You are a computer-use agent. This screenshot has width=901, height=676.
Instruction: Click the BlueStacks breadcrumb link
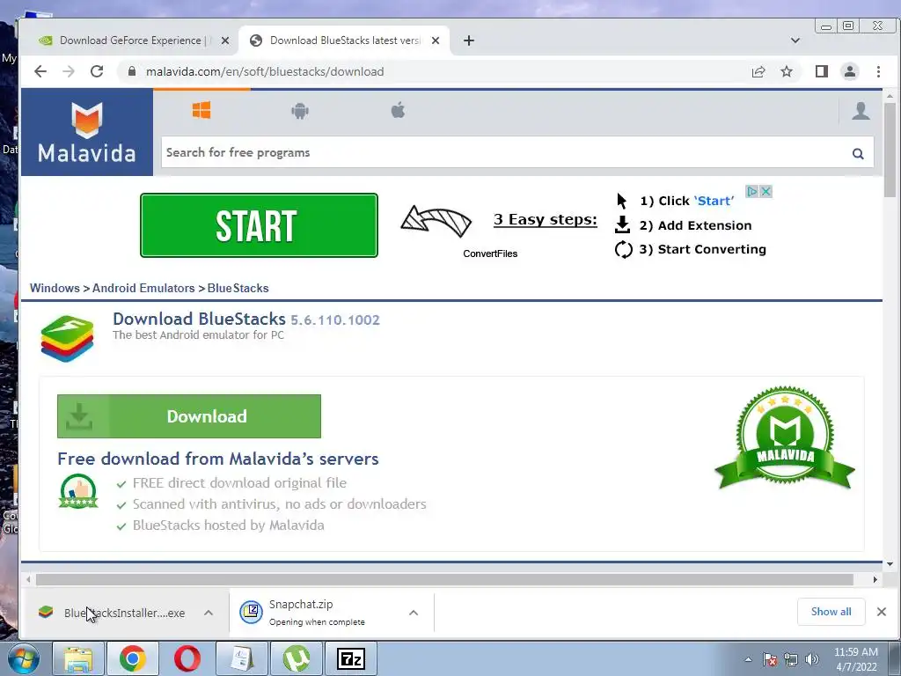[238, 288]
